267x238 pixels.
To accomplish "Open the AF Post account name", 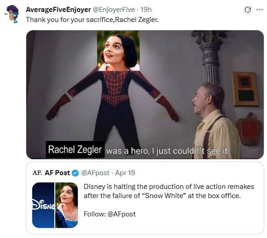I will 57,173.
